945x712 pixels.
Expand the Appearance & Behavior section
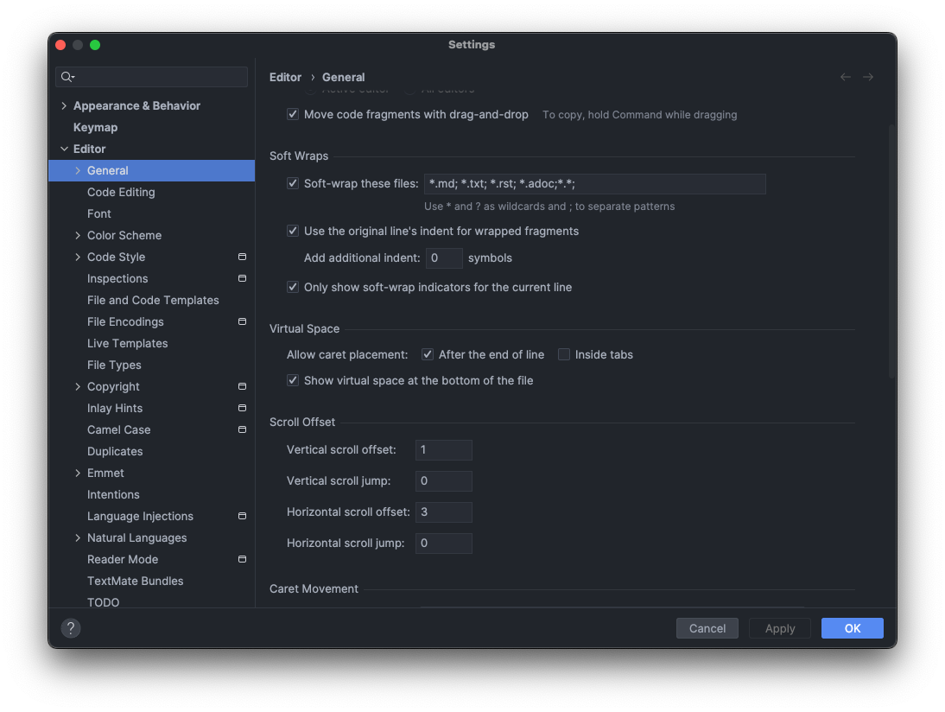64,105
